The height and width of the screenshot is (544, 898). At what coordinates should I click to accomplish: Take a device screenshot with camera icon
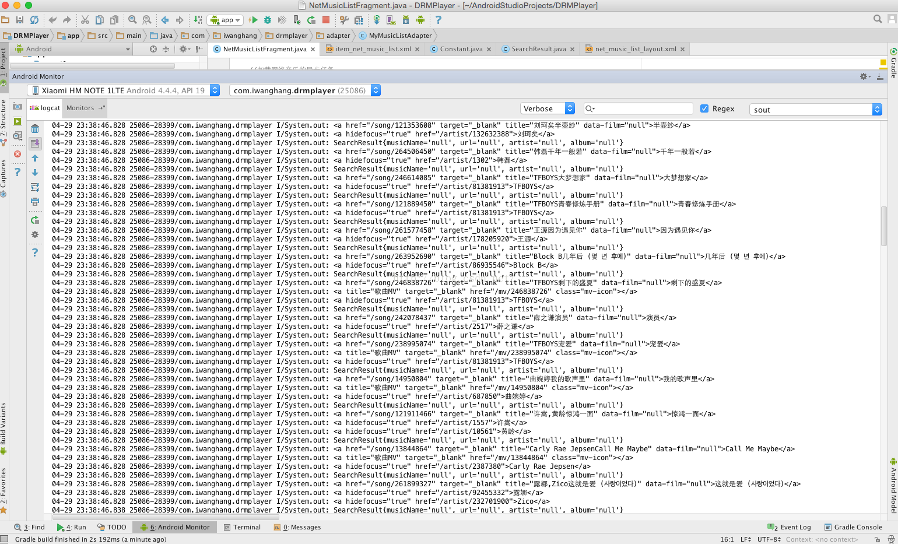point(17,107)
